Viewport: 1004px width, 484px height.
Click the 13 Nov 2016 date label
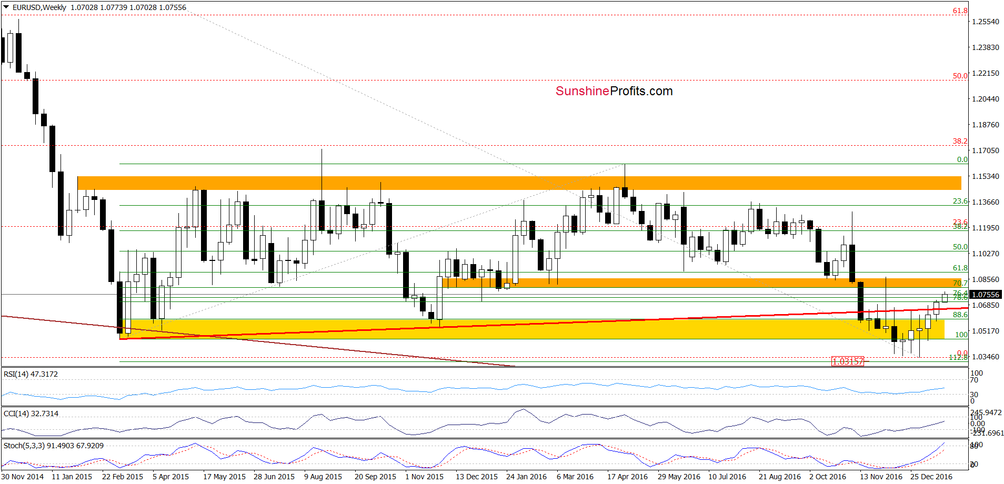(881, 477)
